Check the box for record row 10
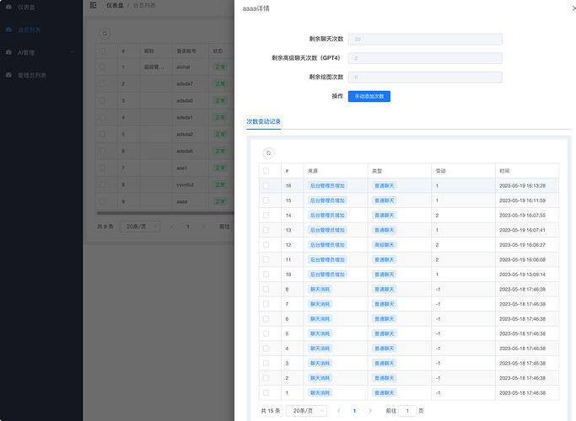The image size is (576, 421). [266, 274]
